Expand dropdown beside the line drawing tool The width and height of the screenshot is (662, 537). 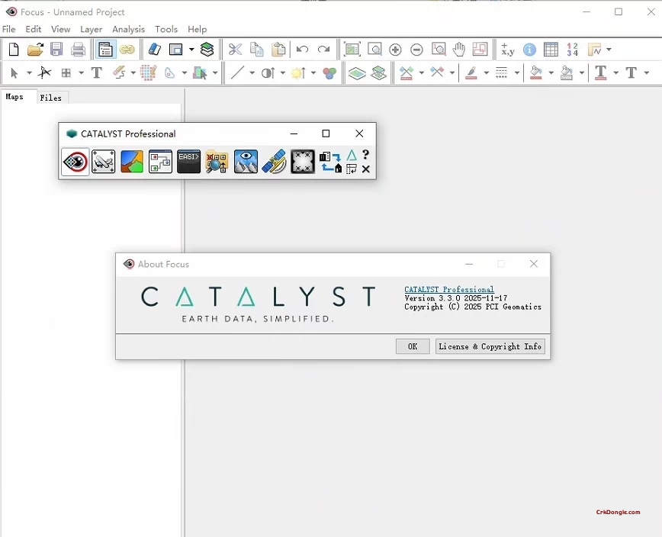click(252, 73)
